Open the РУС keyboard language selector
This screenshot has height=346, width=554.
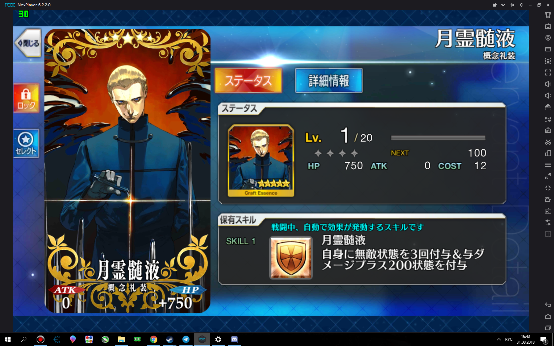point(509,339)
